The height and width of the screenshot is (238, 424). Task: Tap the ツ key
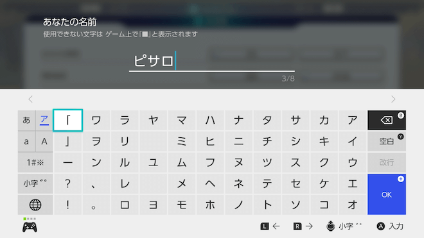267,162
